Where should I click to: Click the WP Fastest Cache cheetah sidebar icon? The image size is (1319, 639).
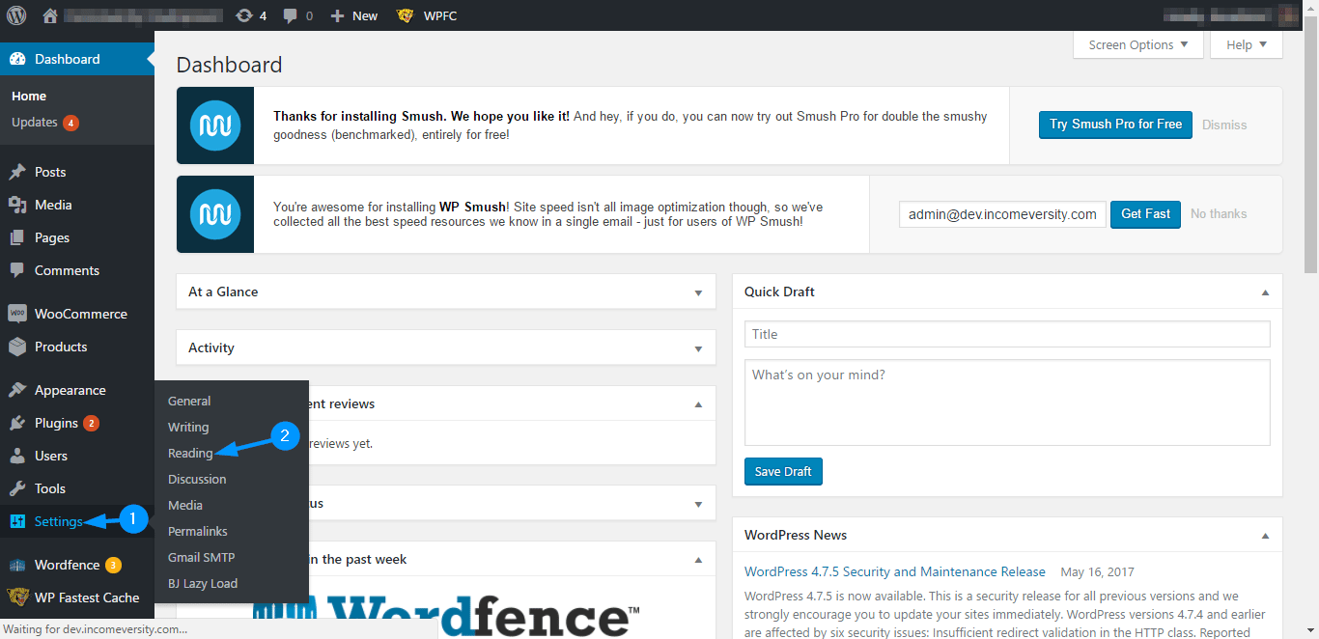17,597
